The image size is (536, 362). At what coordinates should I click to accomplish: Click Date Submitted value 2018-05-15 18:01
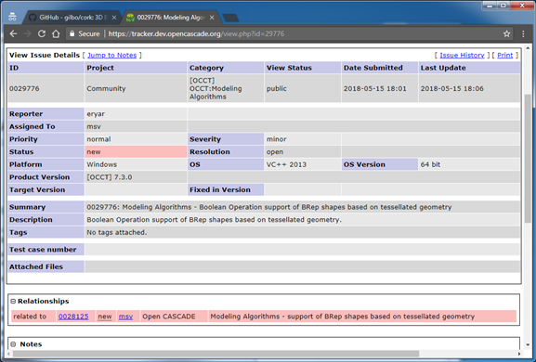point(375,89)
